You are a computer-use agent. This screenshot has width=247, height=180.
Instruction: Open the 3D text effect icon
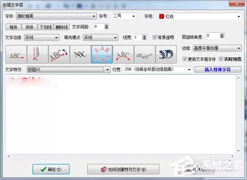(x=166, y=54)
